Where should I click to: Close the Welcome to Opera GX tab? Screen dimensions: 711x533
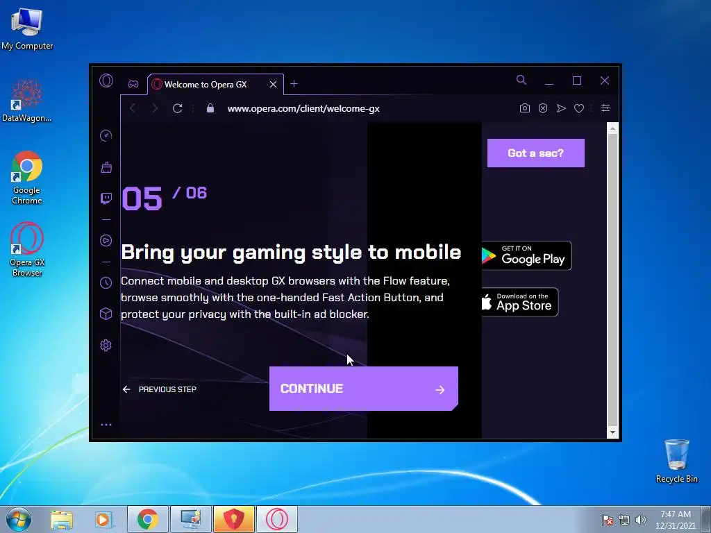[273, 84]
